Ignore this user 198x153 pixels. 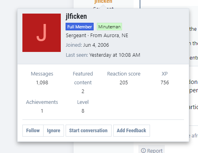click(54, 131)
